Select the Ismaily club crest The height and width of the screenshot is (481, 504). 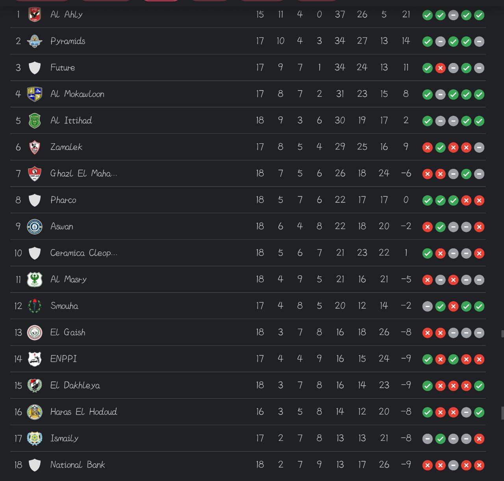pos(35,438)
